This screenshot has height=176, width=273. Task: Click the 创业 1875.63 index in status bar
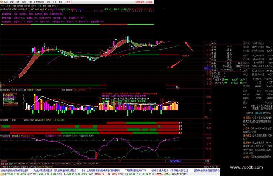(x=130, y=174)
